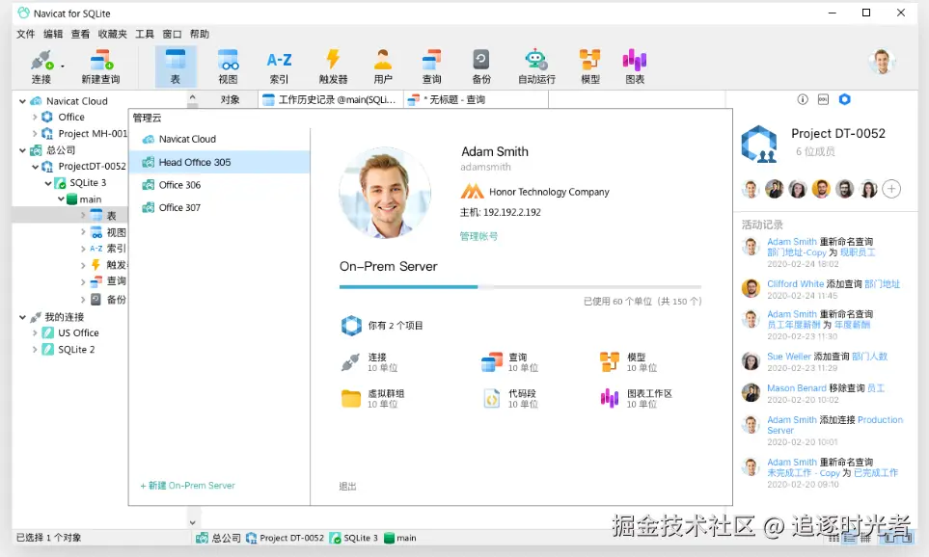Click the navigation tree scroll-down arrow
The width and height of the screenshot is (929, 557).
192,522
